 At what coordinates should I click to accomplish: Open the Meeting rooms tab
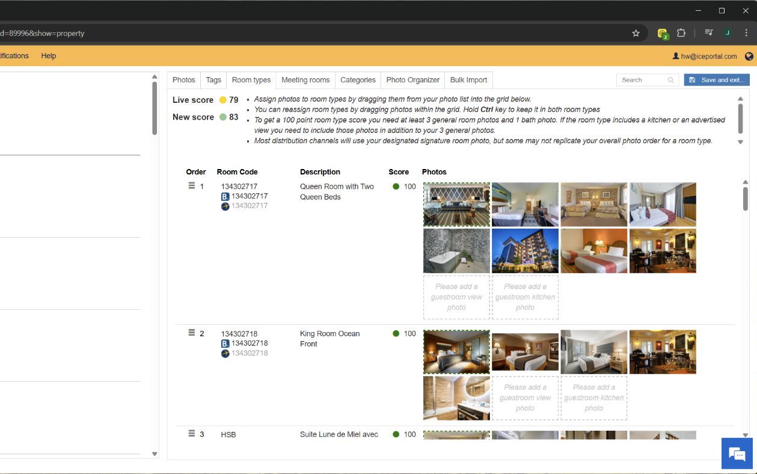pyautogui.click(x=305, y=80)
